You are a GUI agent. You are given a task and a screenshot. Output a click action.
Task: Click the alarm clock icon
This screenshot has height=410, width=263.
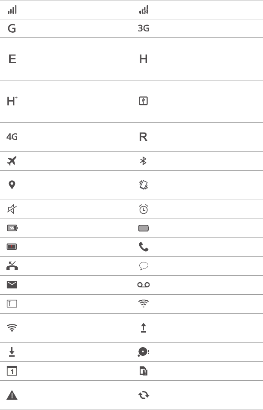click(x=144, y=209)
